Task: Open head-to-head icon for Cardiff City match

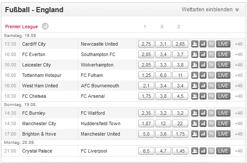Action: (195, 44)
